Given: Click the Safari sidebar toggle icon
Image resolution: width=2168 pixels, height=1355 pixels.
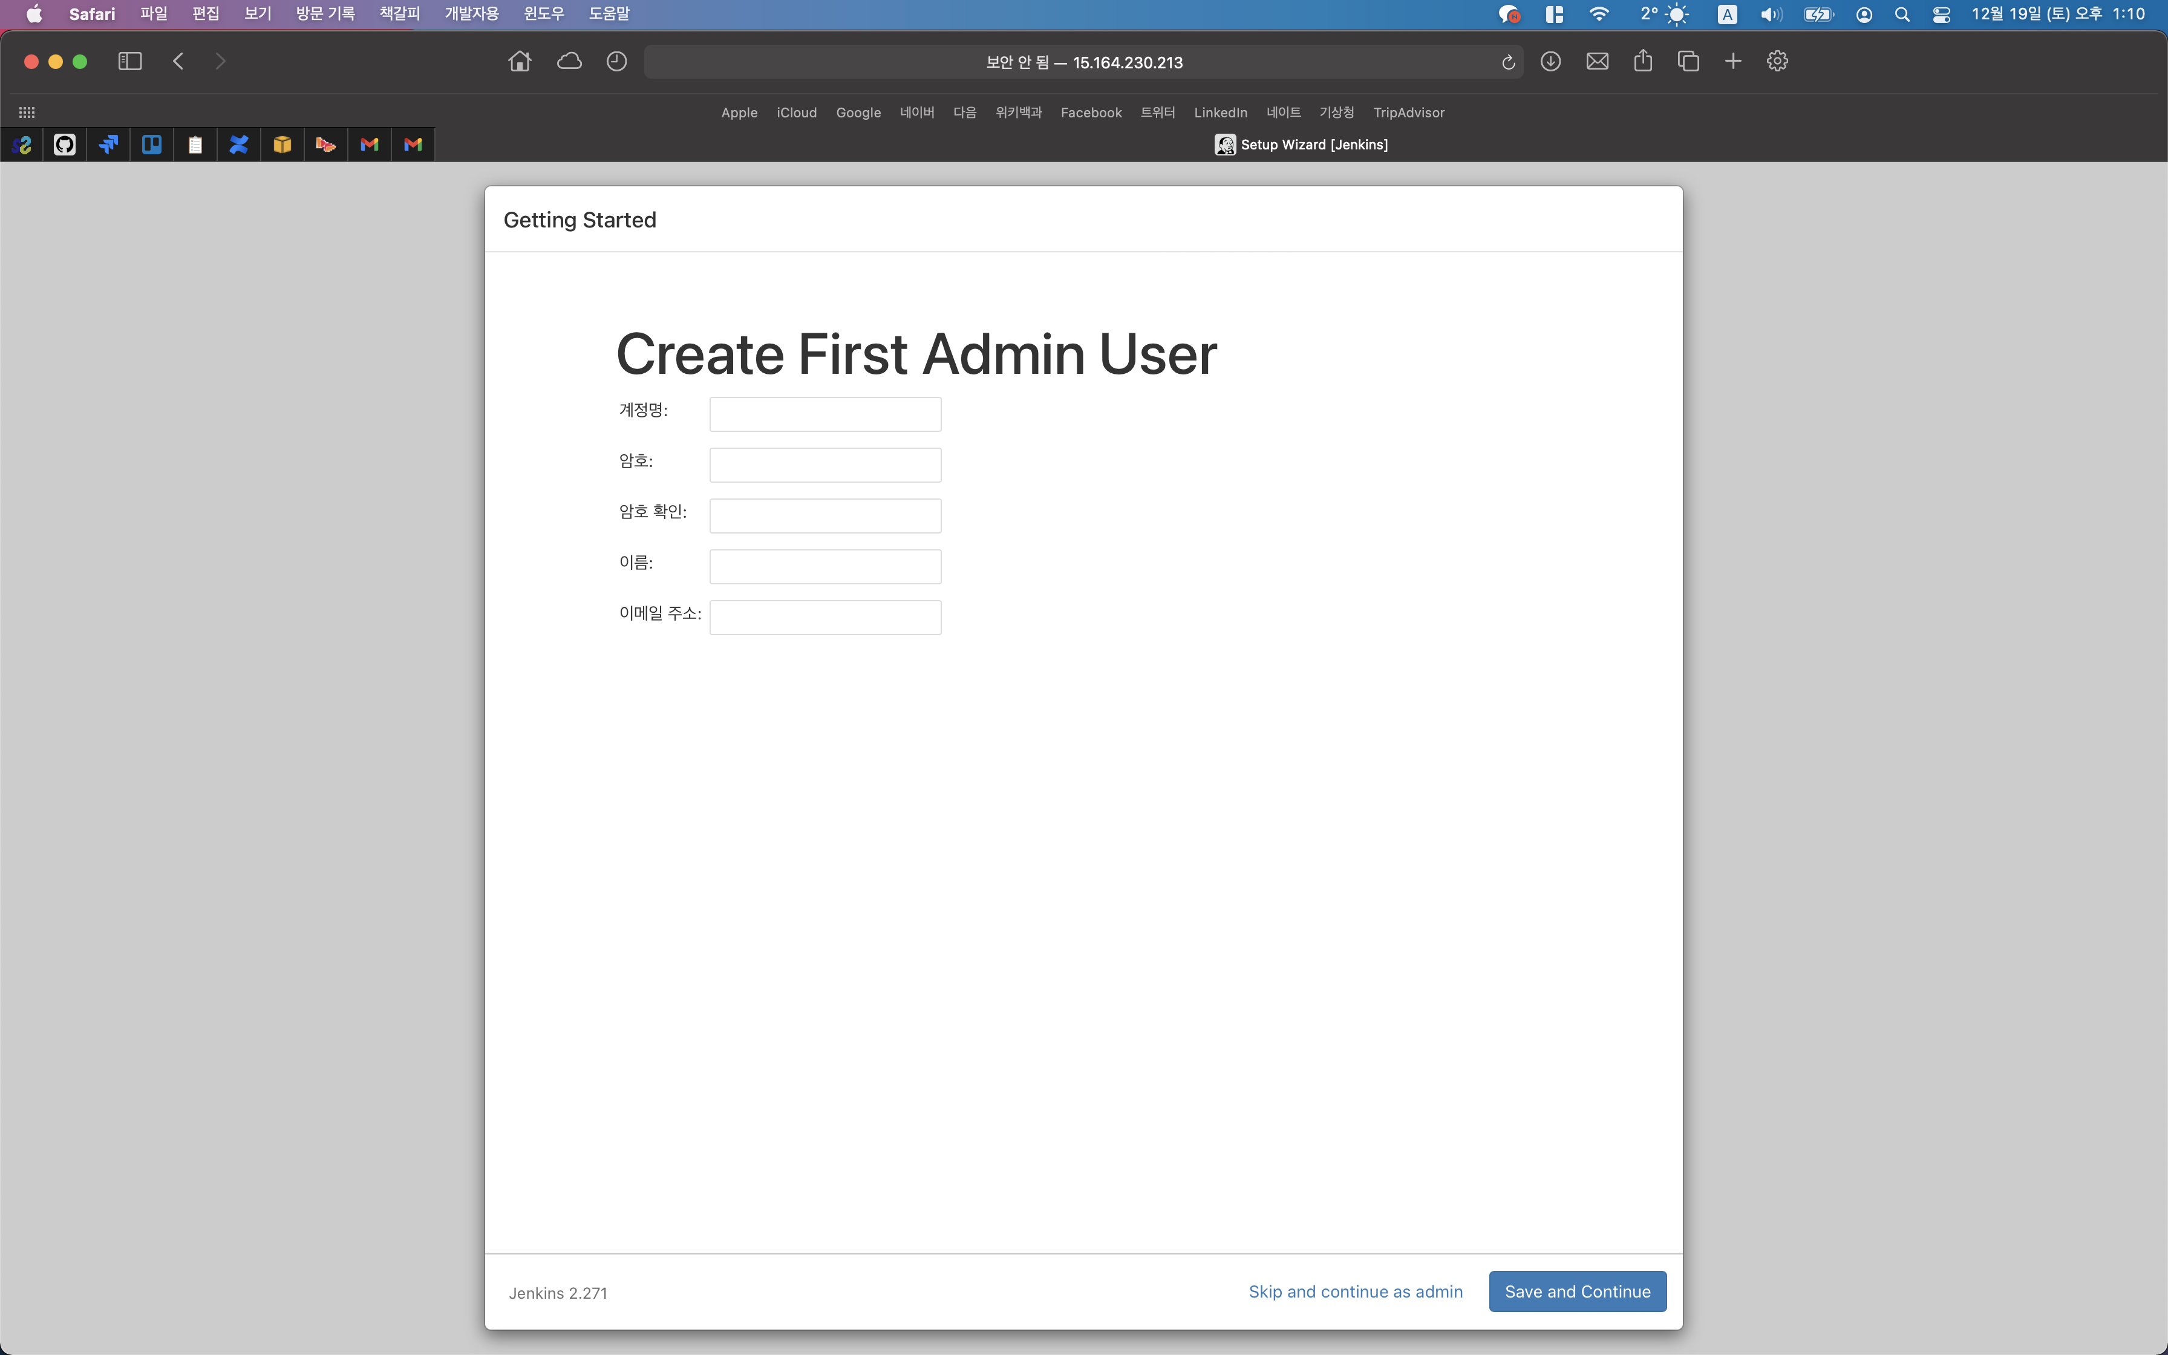Looking at the screenshot, I should point(130,61).
